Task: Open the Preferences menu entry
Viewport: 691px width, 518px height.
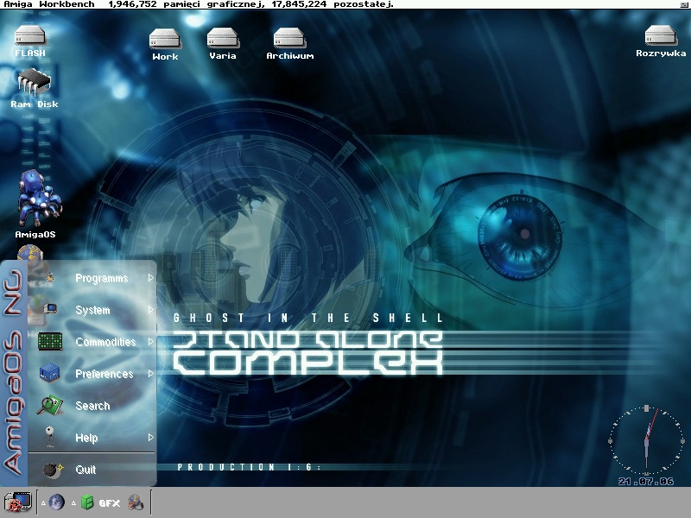Action: (x=92, y=374)
